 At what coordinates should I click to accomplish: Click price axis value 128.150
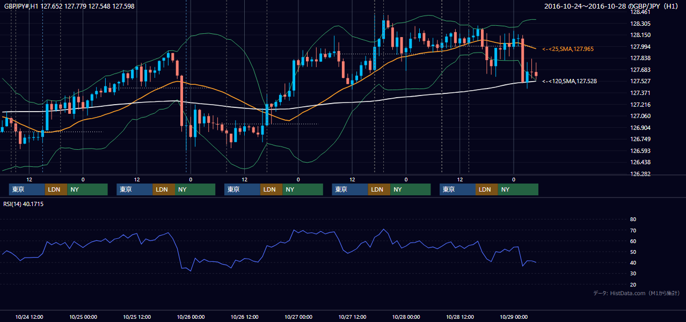point(640,35)
